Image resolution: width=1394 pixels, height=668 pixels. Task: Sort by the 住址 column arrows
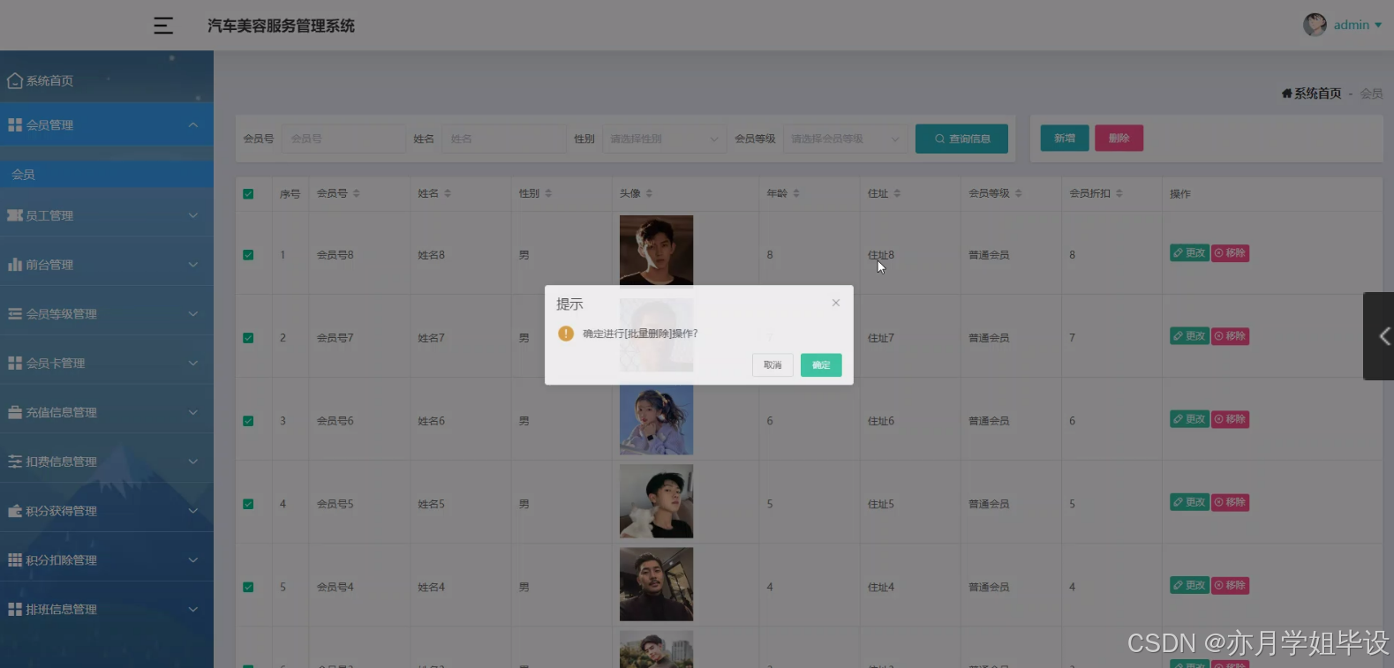tap(897, 193)
